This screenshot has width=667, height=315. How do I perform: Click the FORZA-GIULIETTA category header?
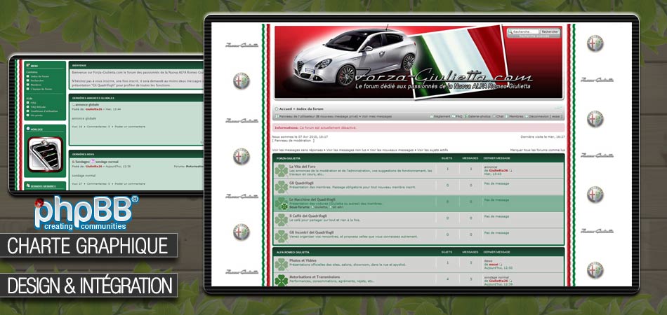[x=288, y=157]
